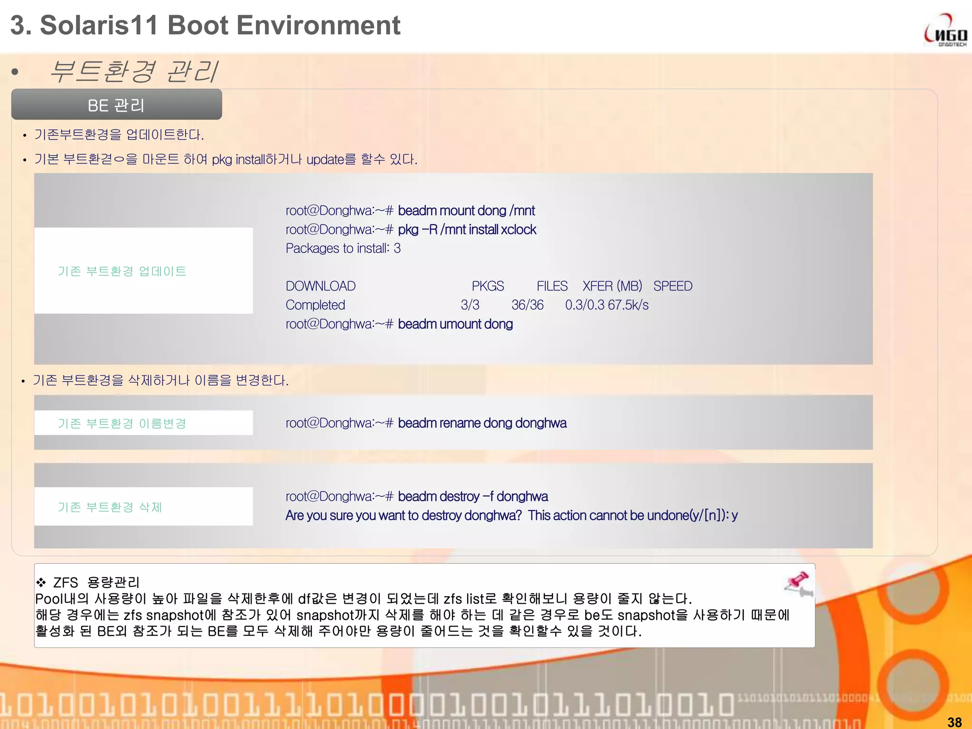Click the 'ZFS 용량관리' note heading
The width and height of the screenshot is (972, 729).
96,582
